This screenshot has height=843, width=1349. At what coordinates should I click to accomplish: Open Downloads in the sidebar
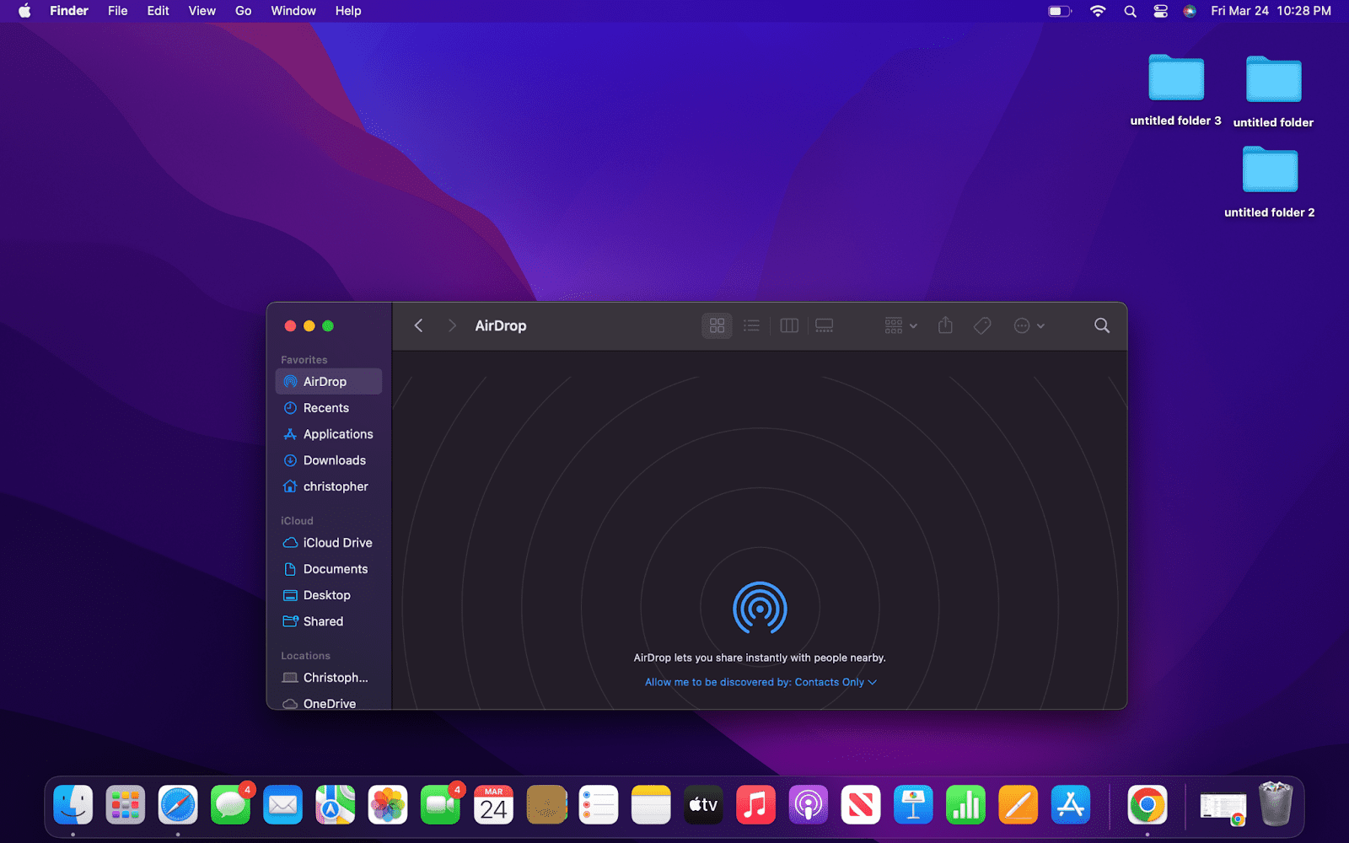329,460
